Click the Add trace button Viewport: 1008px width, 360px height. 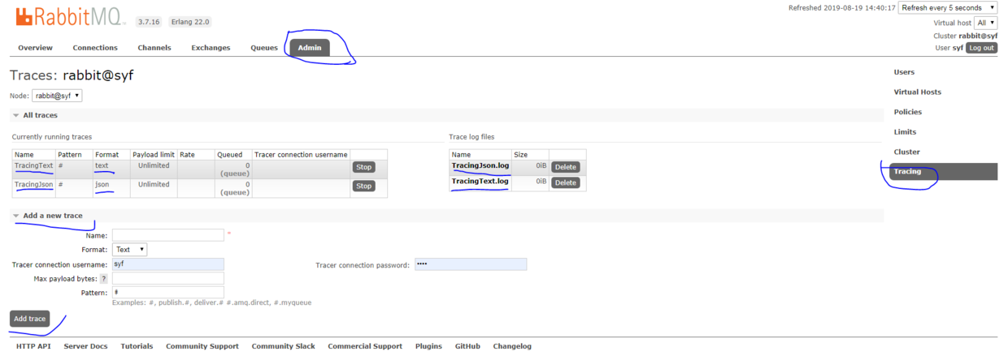click(30, 319)
